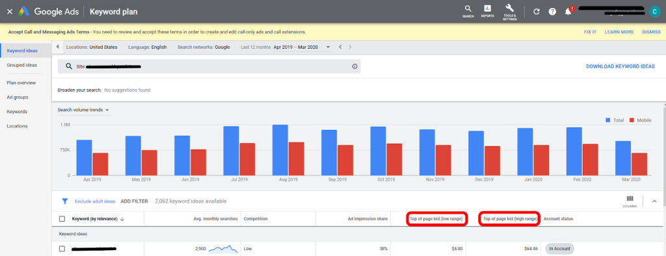Click the filter funnel icon
Screen dimensions: 666x256
[x=65, y=201]
